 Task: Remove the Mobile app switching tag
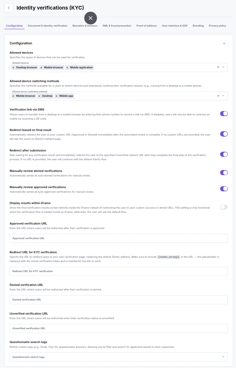pos(56,96)
